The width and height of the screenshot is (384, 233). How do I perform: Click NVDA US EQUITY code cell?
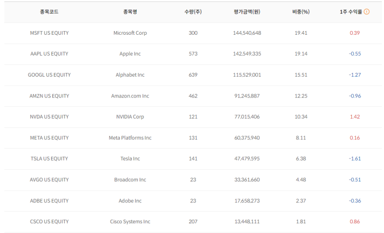coord(49,117)
